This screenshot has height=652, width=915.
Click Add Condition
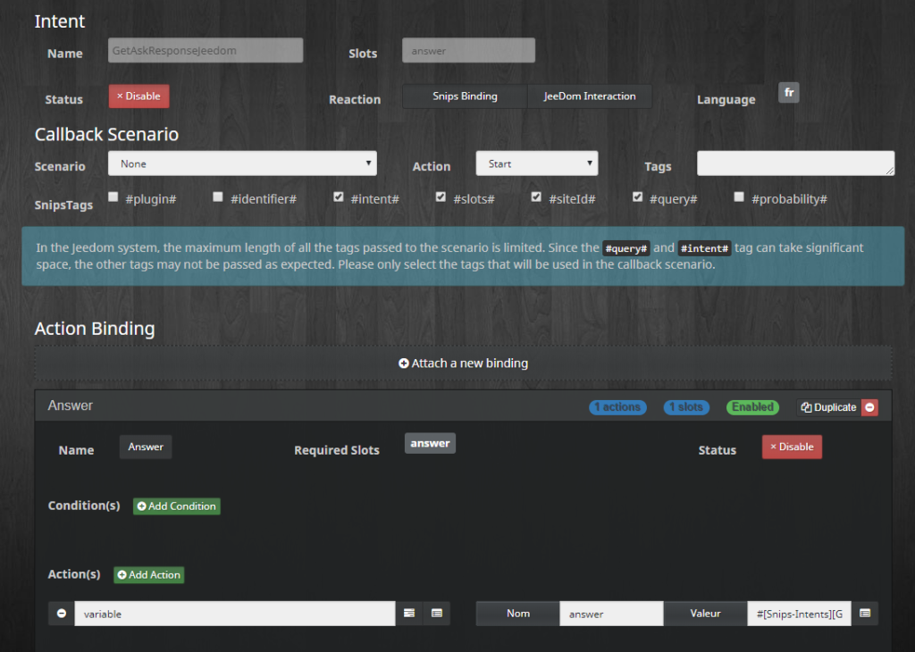pos(177,506)
